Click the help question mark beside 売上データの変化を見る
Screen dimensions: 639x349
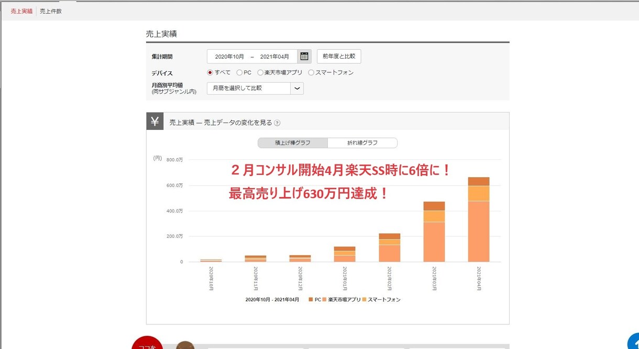(x=277, y=123)
